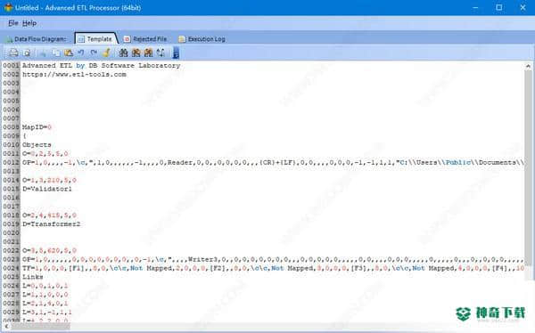This screenshot has height=333, width=535.
Task: Minimize the Advanced ETL Processor window
Action: (475, 7)
